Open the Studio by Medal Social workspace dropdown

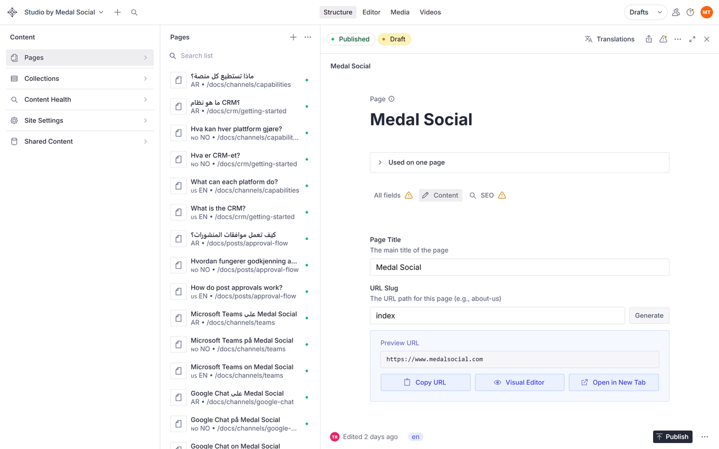click(x=64, y=12)
